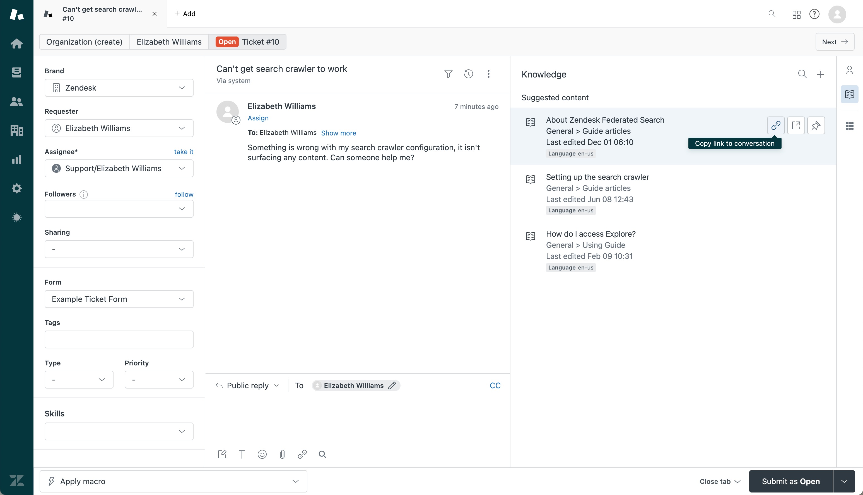This screenshot has width=863, height=495.
Task: Click the Assign link for this ticket
Action: click(x=258, y=118)
